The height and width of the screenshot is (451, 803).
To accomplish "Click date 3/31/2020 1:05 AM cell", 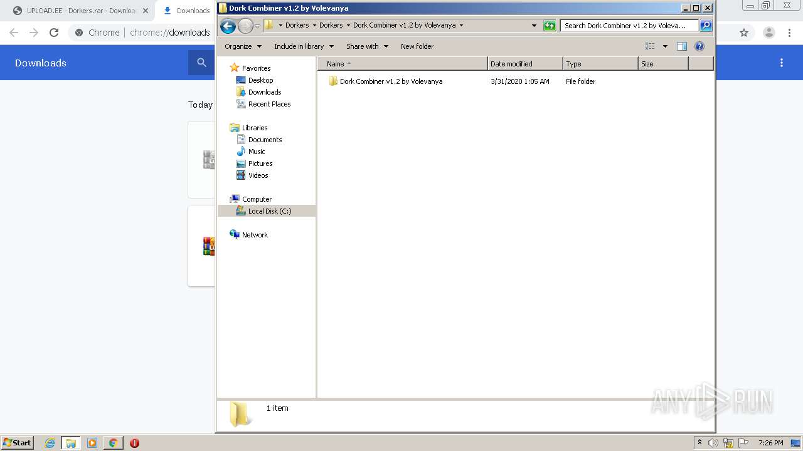I will tap(520, 81).
